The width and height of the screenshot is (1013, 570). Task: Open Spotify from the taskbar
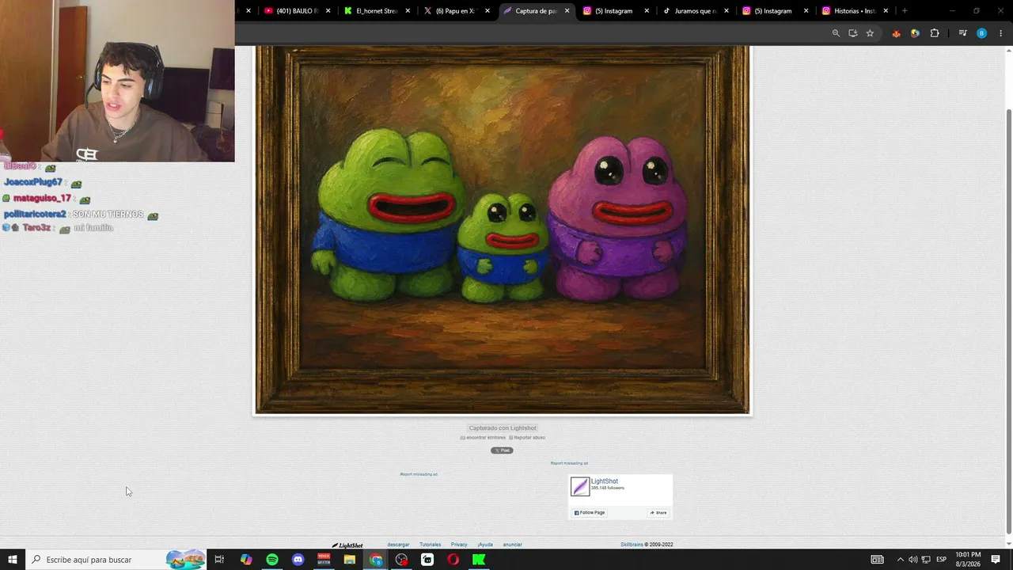pos(272,560)
